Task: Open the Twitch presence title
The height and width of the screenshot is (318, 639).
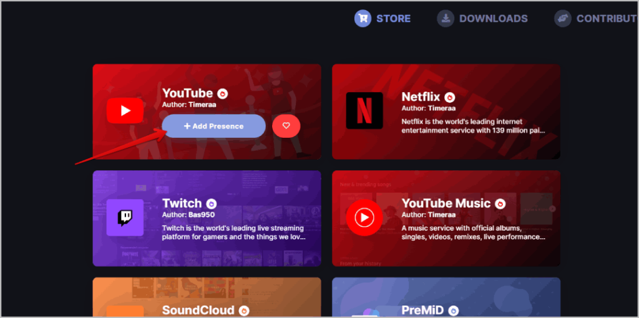Action: tap(182, 203)
